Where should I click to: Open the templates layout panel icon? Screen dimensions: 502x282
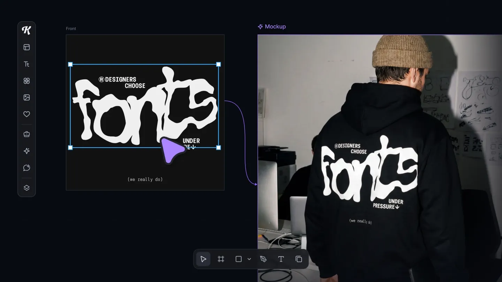pos(26,47)
